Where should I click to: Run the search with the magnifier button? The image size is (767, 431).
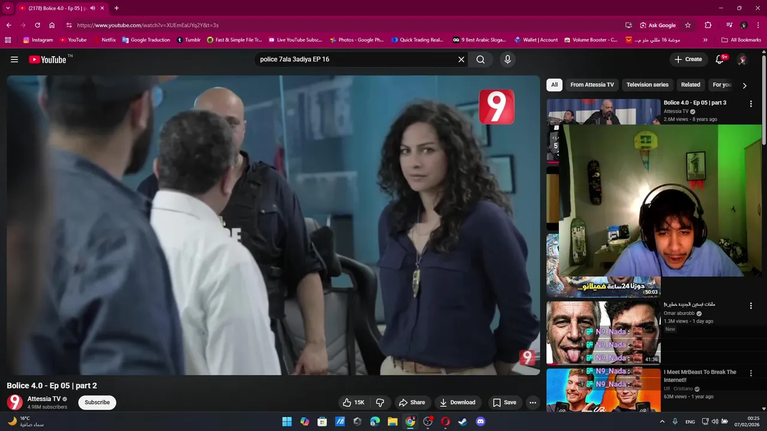(x=481, y=59)
